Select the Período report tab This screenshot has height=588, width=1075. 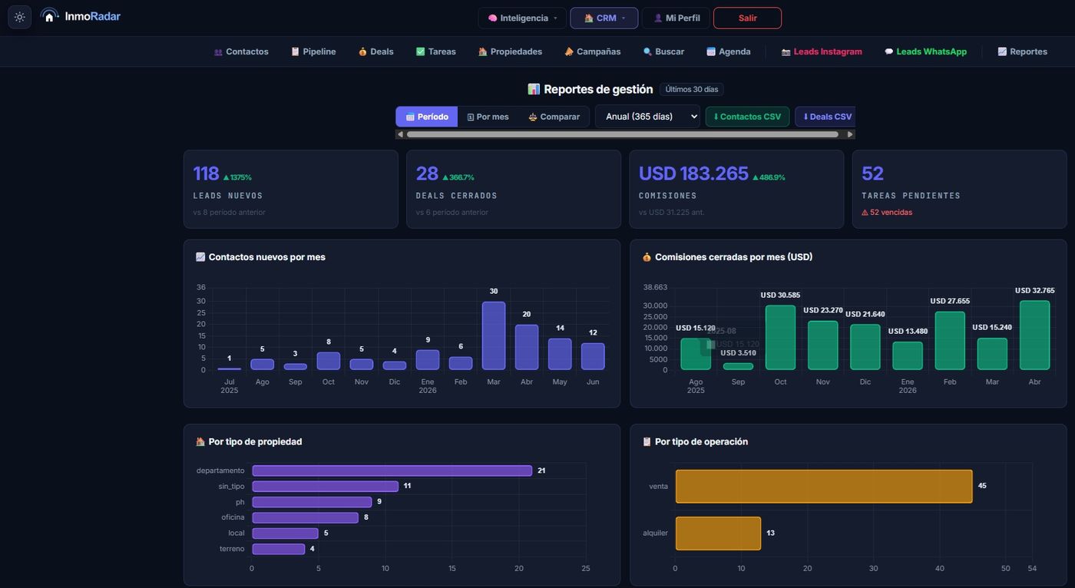[x=427, y=117]
